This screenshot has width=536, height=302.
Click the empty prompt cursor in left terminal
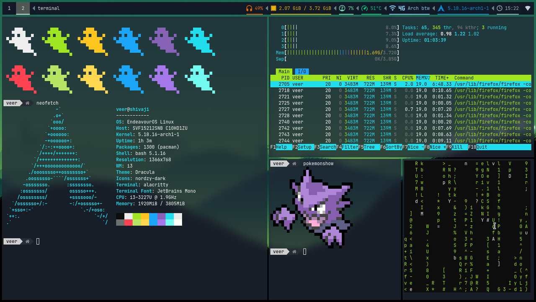pyautogui.click(x=38, y=241)
